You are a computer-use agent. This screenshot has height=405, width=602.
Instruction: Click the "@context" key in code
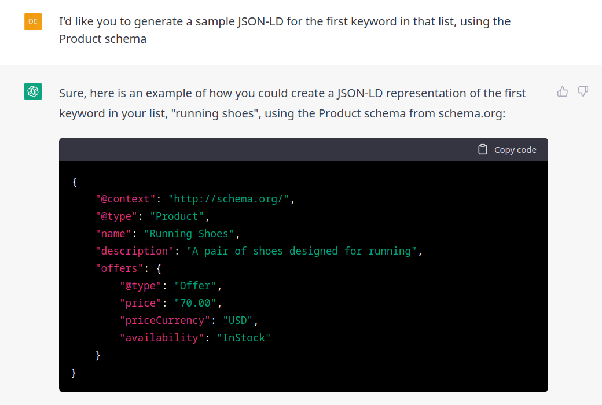point(125,199)
